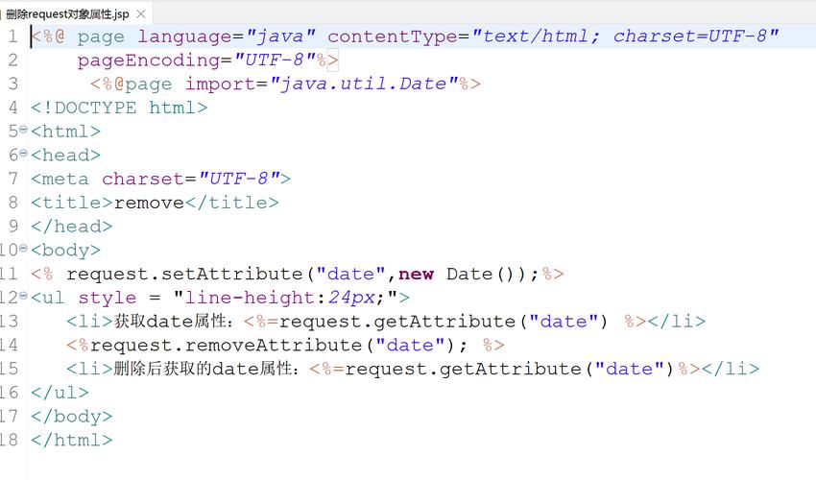Viewport: 816px width, 480px height.
Task: Click the 'new' keyword on line 11
Action: tap(416, 274)
